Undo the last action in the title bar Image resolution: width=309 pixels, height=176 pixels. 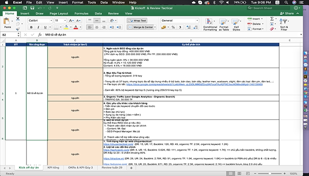pyautogui.click(x=40, y=8)
